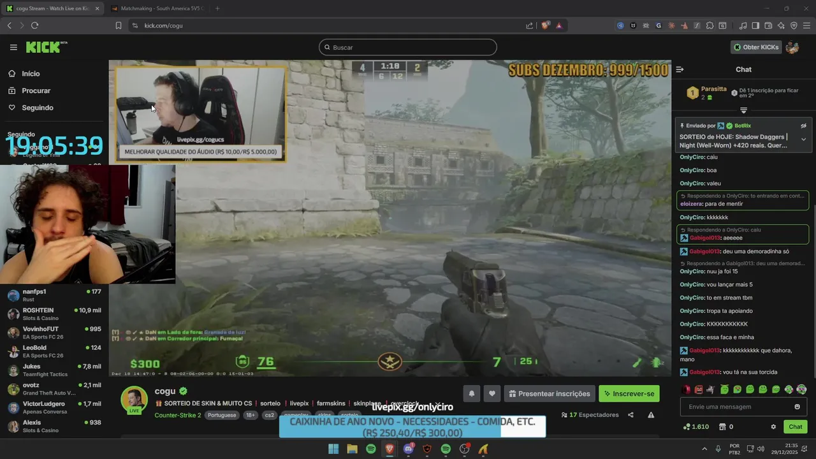Open browser main menu

(806, 25)
